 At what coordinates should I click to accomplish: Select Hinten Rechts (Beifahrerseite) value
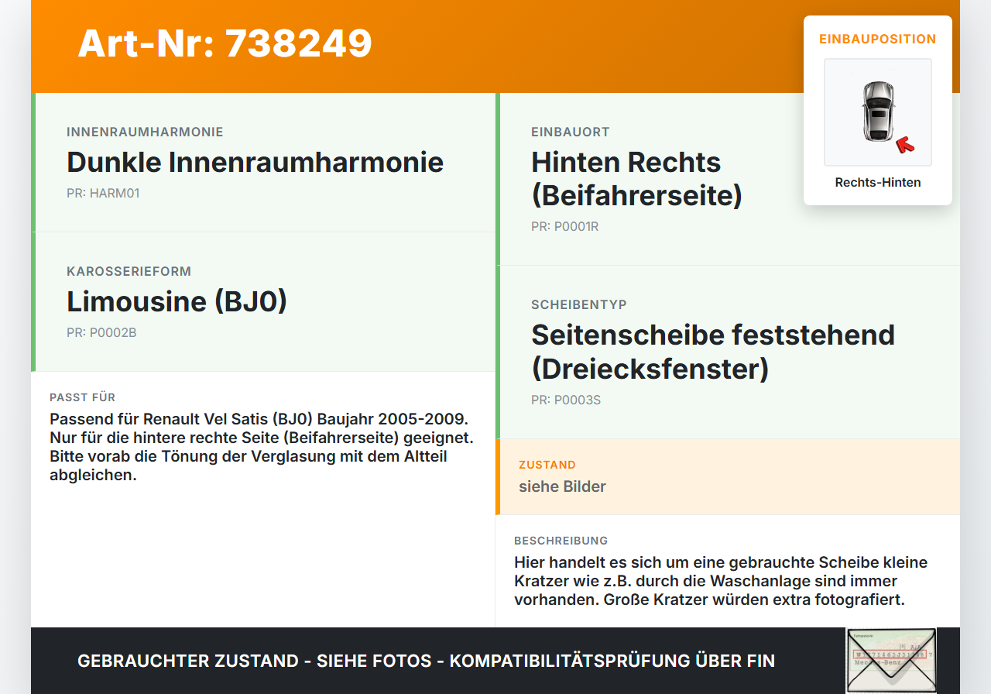click(x=636, y=179)
